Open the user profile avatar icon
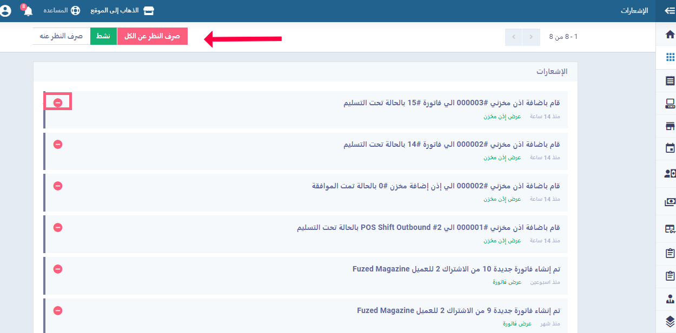Viewport: 676px width, 333px height. [x=6, y=11]
